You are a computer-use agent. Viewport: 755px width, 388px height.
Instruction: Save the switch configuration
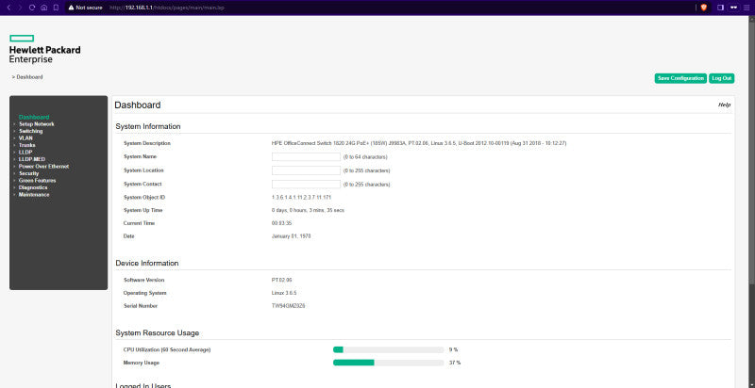[680, 78]
